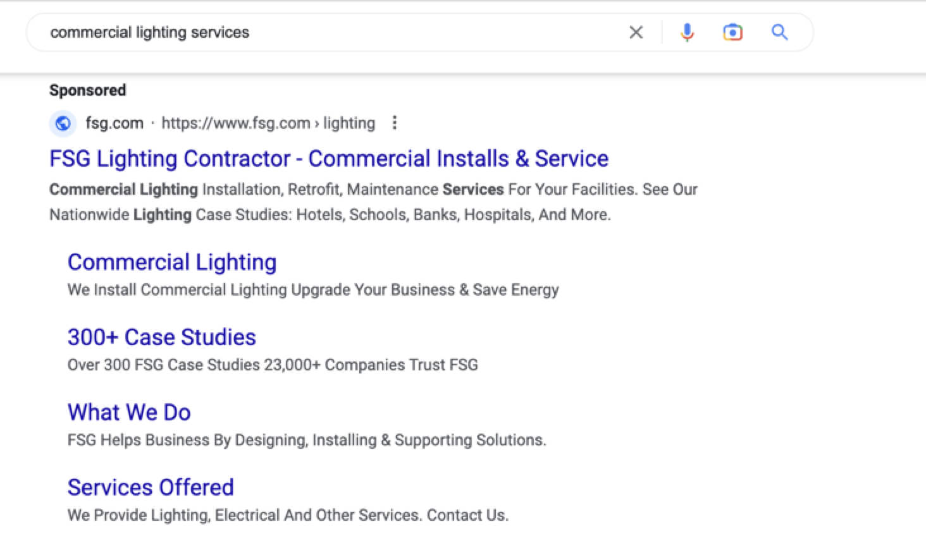Click the blue magnifying glass search icon
Screen dimensions: 926x560
coord(779,32)
